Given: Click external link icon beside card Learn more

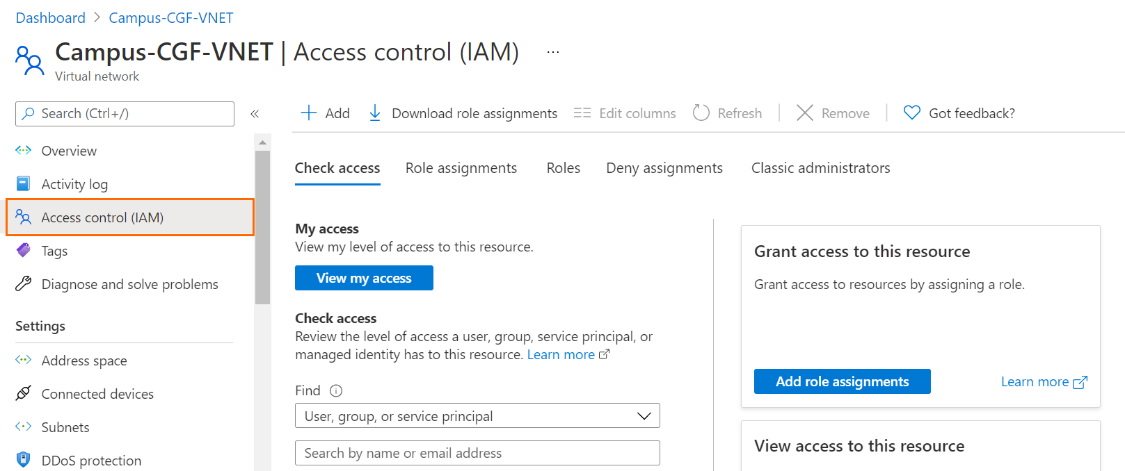Looking at the screenshot, I should (x=1080, y=382).
